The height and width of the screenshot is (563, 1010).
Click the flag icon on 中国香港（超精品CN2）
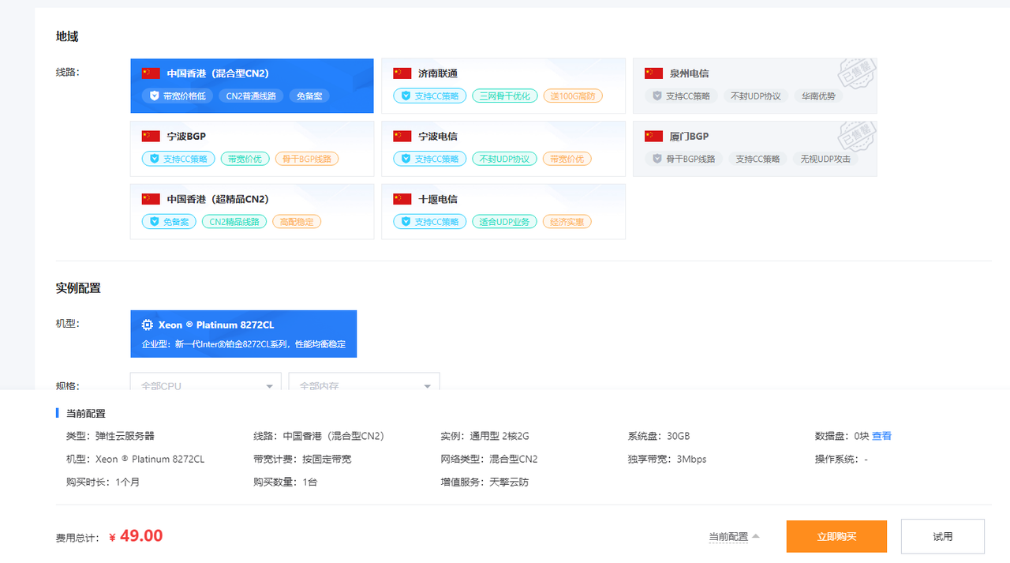click(x=151, y=200)
